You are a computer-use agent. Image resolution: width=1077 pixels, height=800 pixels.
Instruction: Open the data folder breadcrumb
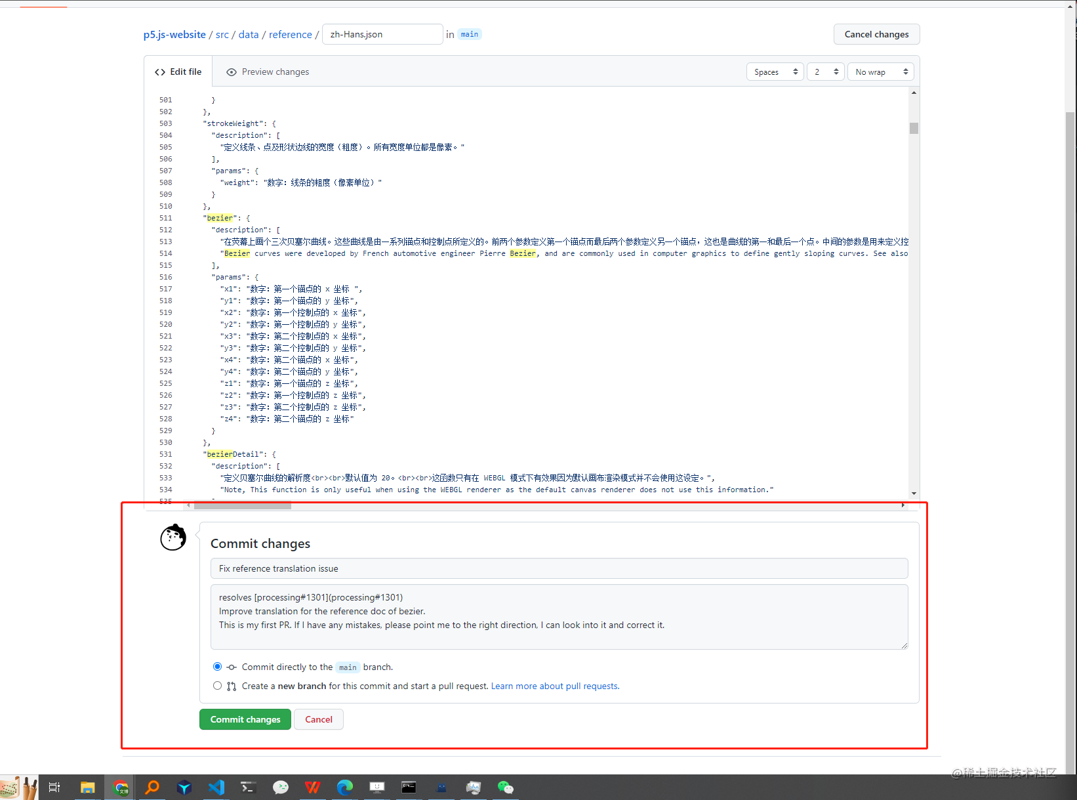(249, 34)
